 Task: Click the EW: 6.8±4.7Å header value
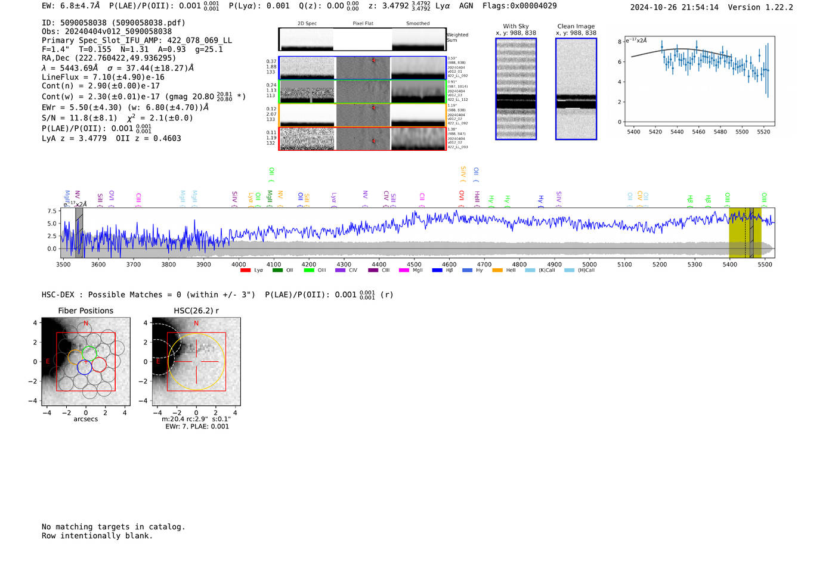click(x=70, y=6)
